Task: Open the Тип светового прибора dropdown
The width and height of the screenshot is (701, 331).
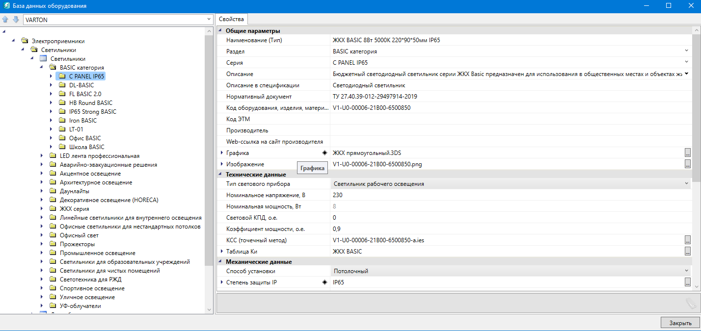Action: [x=687, y=183]
